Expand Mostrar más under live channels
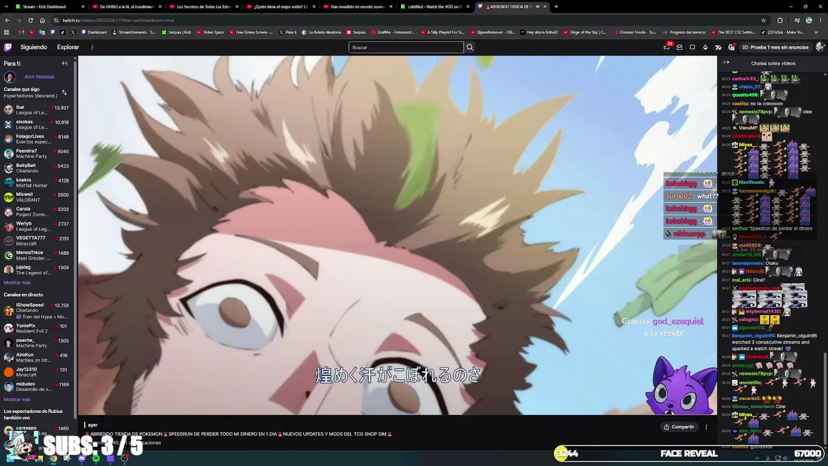This screenshot has height=466, width=828. pos(17,399)
